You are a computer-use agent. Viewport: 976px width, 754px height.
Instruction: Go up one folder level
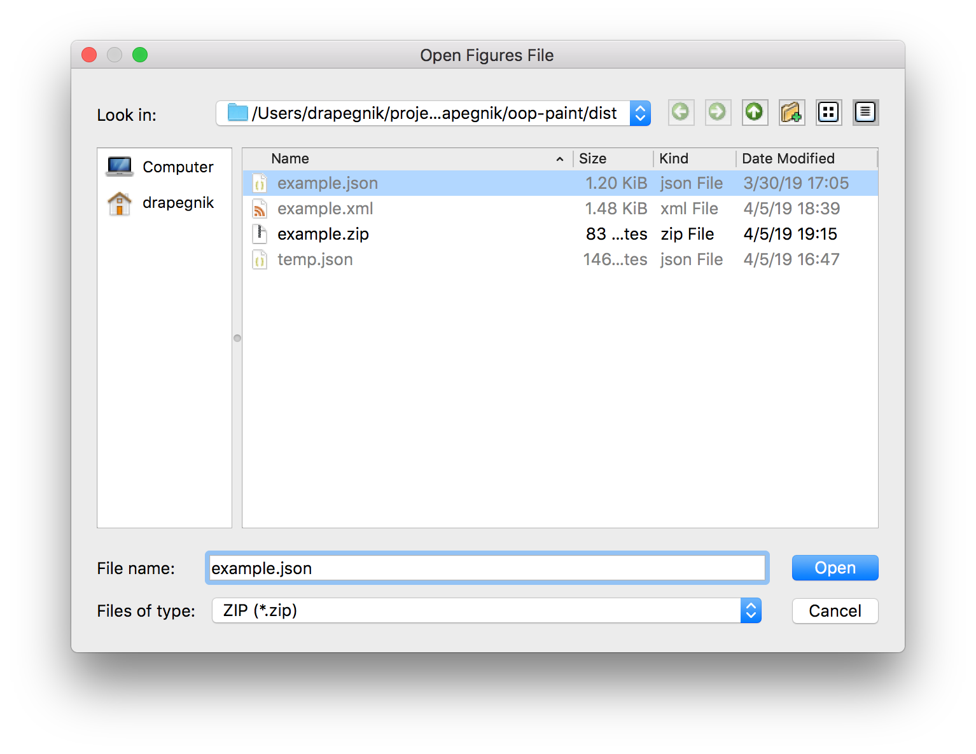(755, 113)
